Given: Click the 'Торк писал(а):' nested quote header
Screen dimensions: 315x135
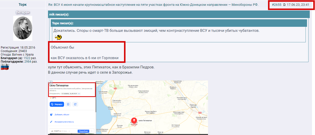Looking at the screenshot, I should pos(179,23).
